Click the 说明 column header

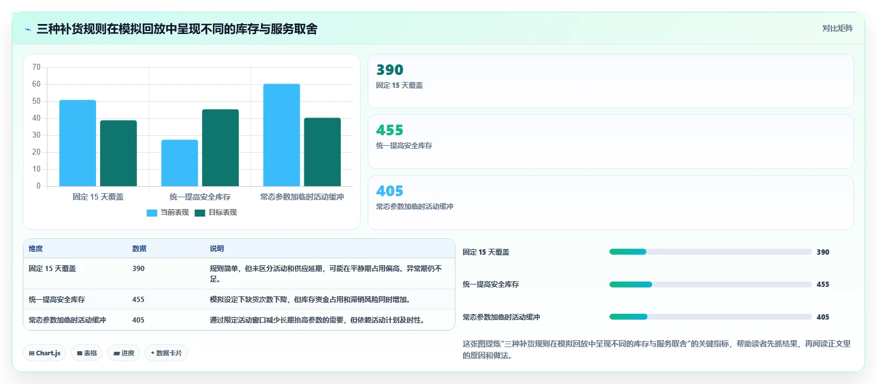coord(217,249)
